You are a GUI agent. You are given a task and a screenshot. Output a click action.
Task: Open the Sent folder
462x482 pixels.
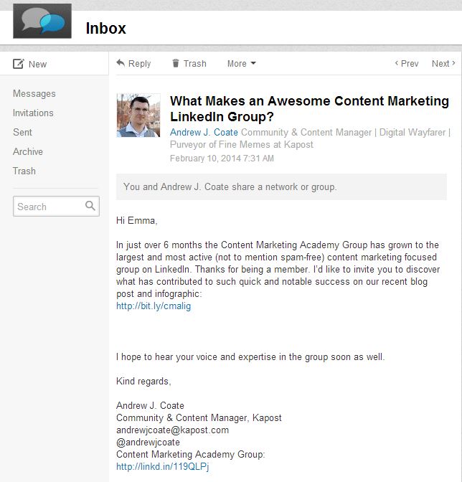point(22,132)
